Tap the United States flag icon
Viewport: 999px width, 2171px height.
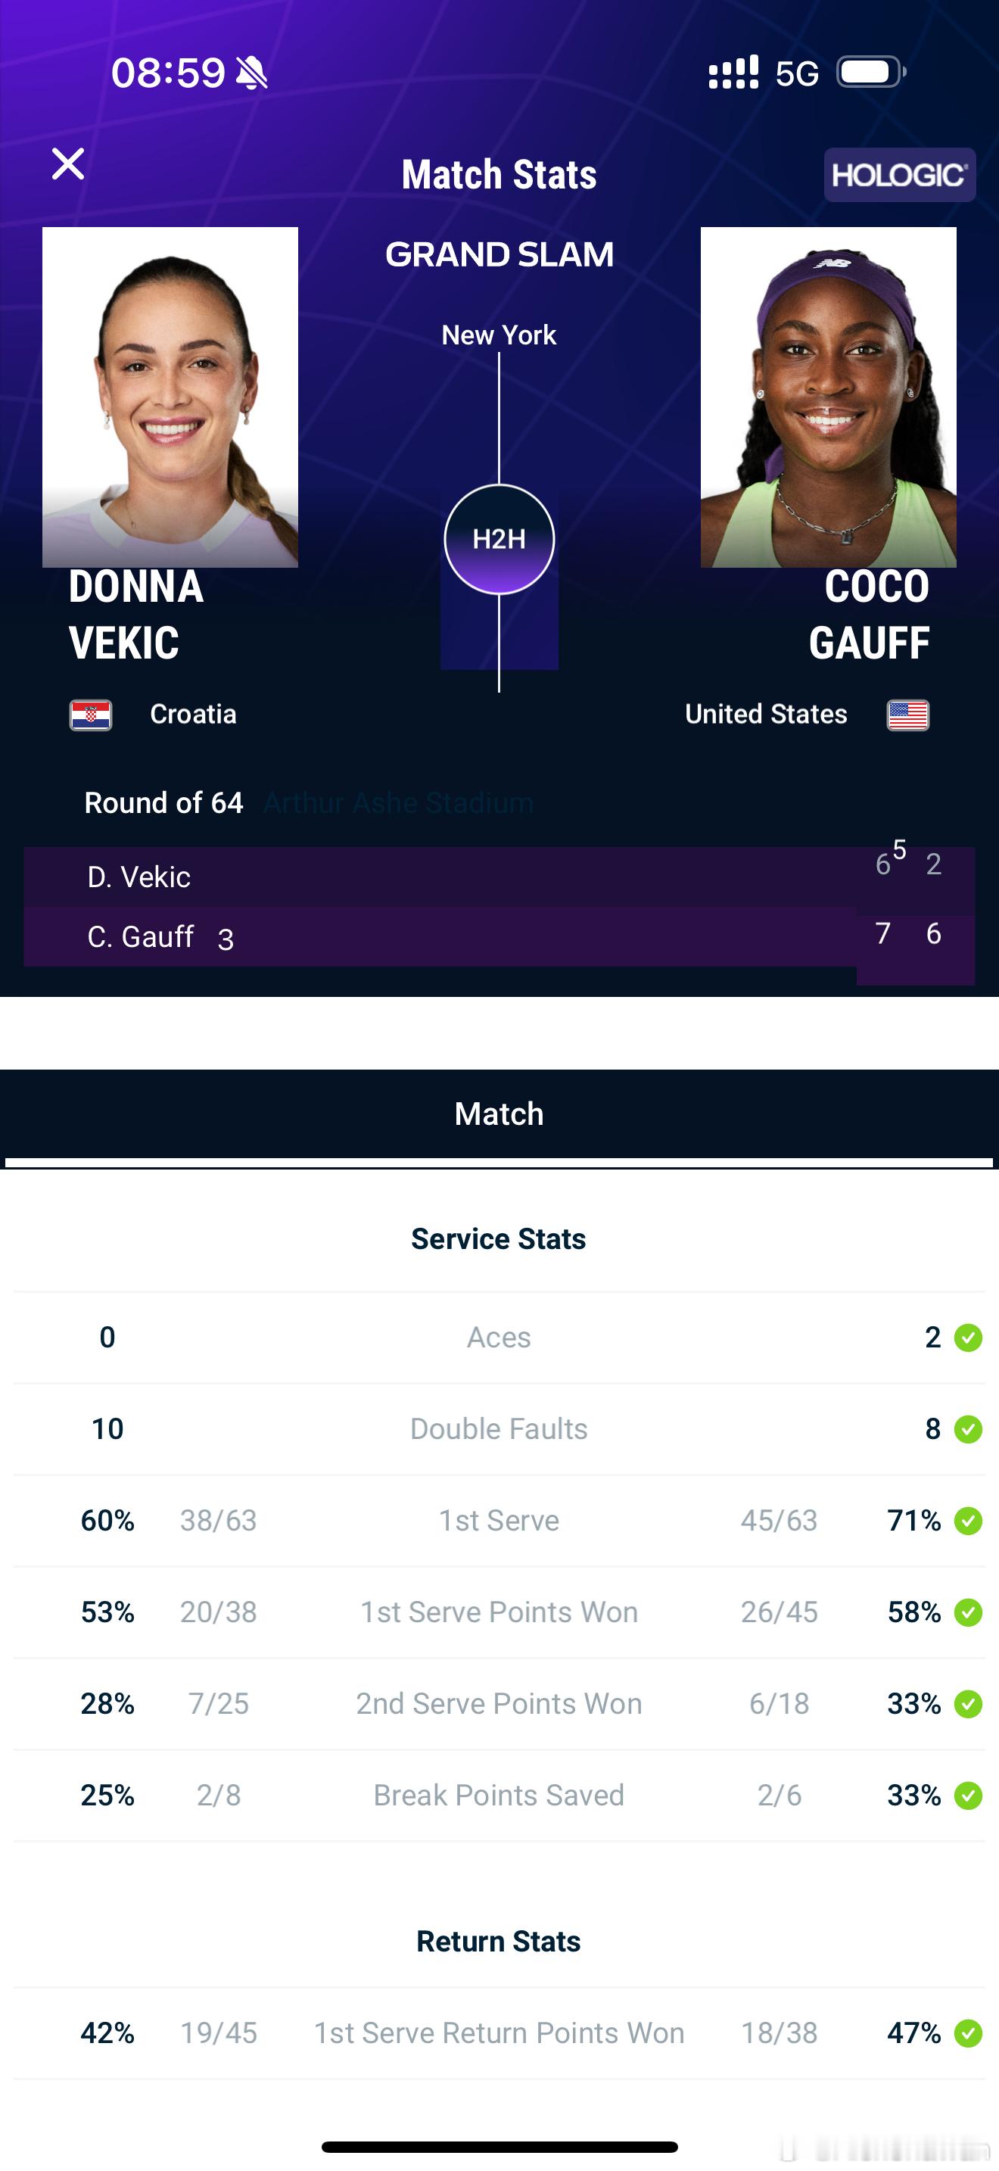tap(908, 715)
